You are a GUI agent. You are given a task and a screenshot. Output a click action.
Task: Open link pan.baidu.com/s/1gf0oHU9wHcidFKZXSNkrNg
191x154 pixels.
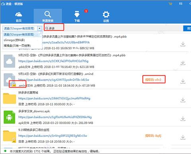tap(55, 117)
